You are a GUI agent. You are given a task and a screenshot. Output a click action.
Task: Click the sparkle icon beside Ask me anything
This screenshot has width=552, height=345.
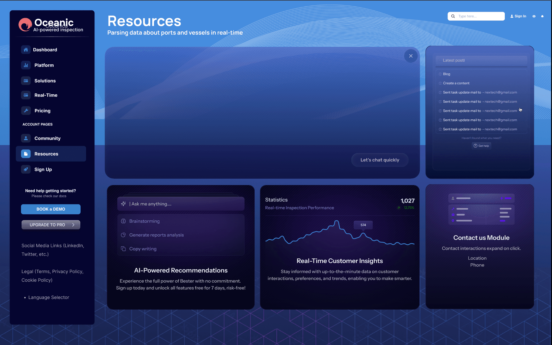click(123, 204)
